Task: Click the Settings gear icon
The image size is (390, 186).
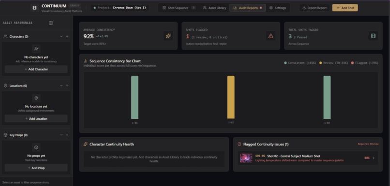Action: (x=271, y=8)
